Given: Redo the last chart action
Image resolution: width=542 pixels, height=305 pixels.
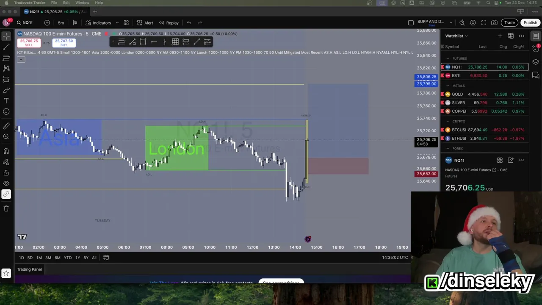Looking at the screenshot, I should [200, 23].
